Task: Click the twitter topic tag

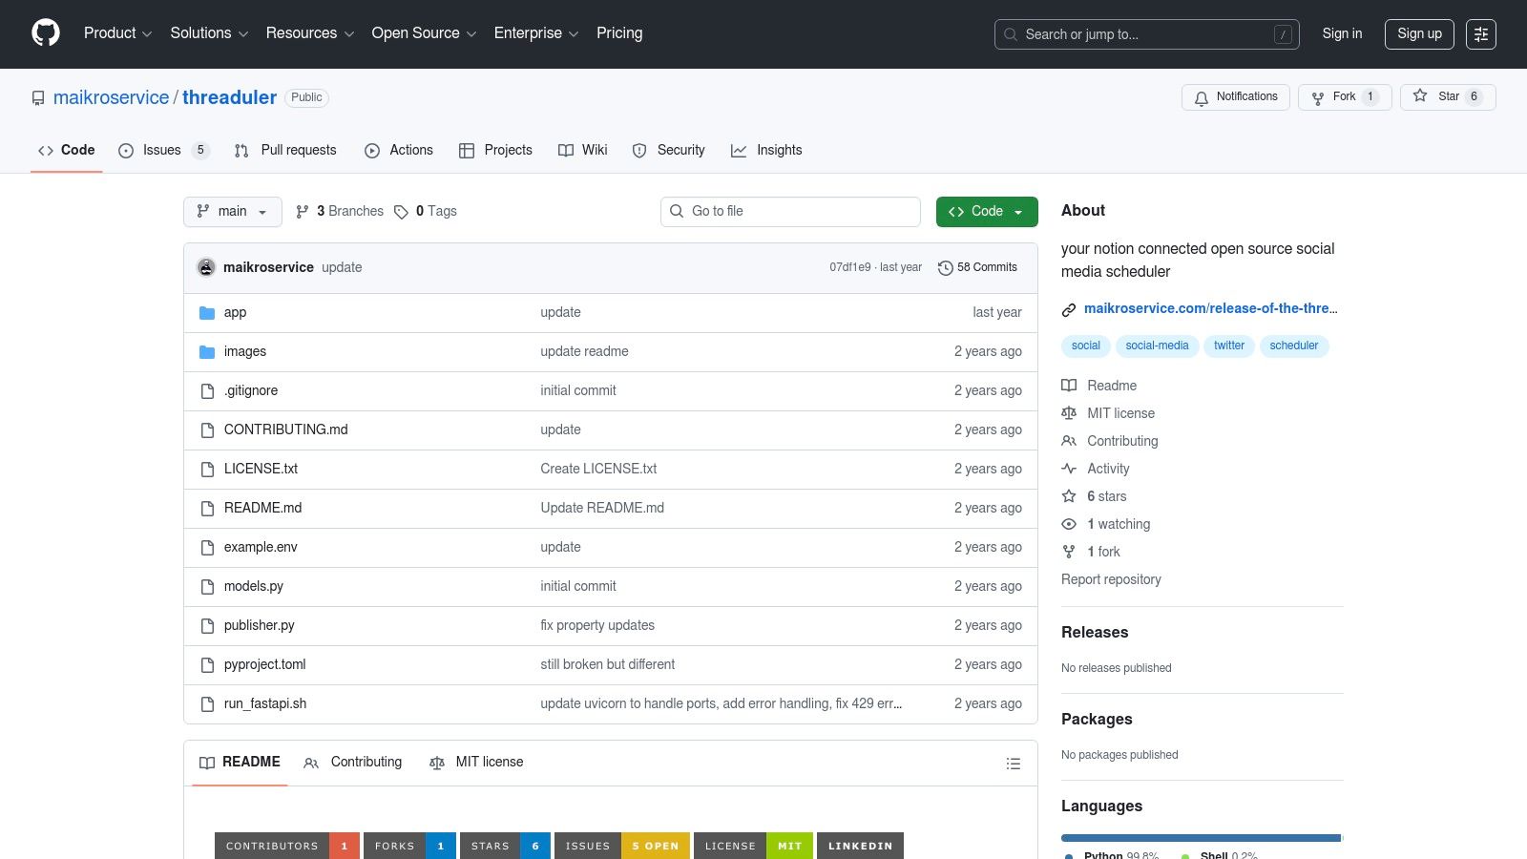Action: (x=1229, y=346)
